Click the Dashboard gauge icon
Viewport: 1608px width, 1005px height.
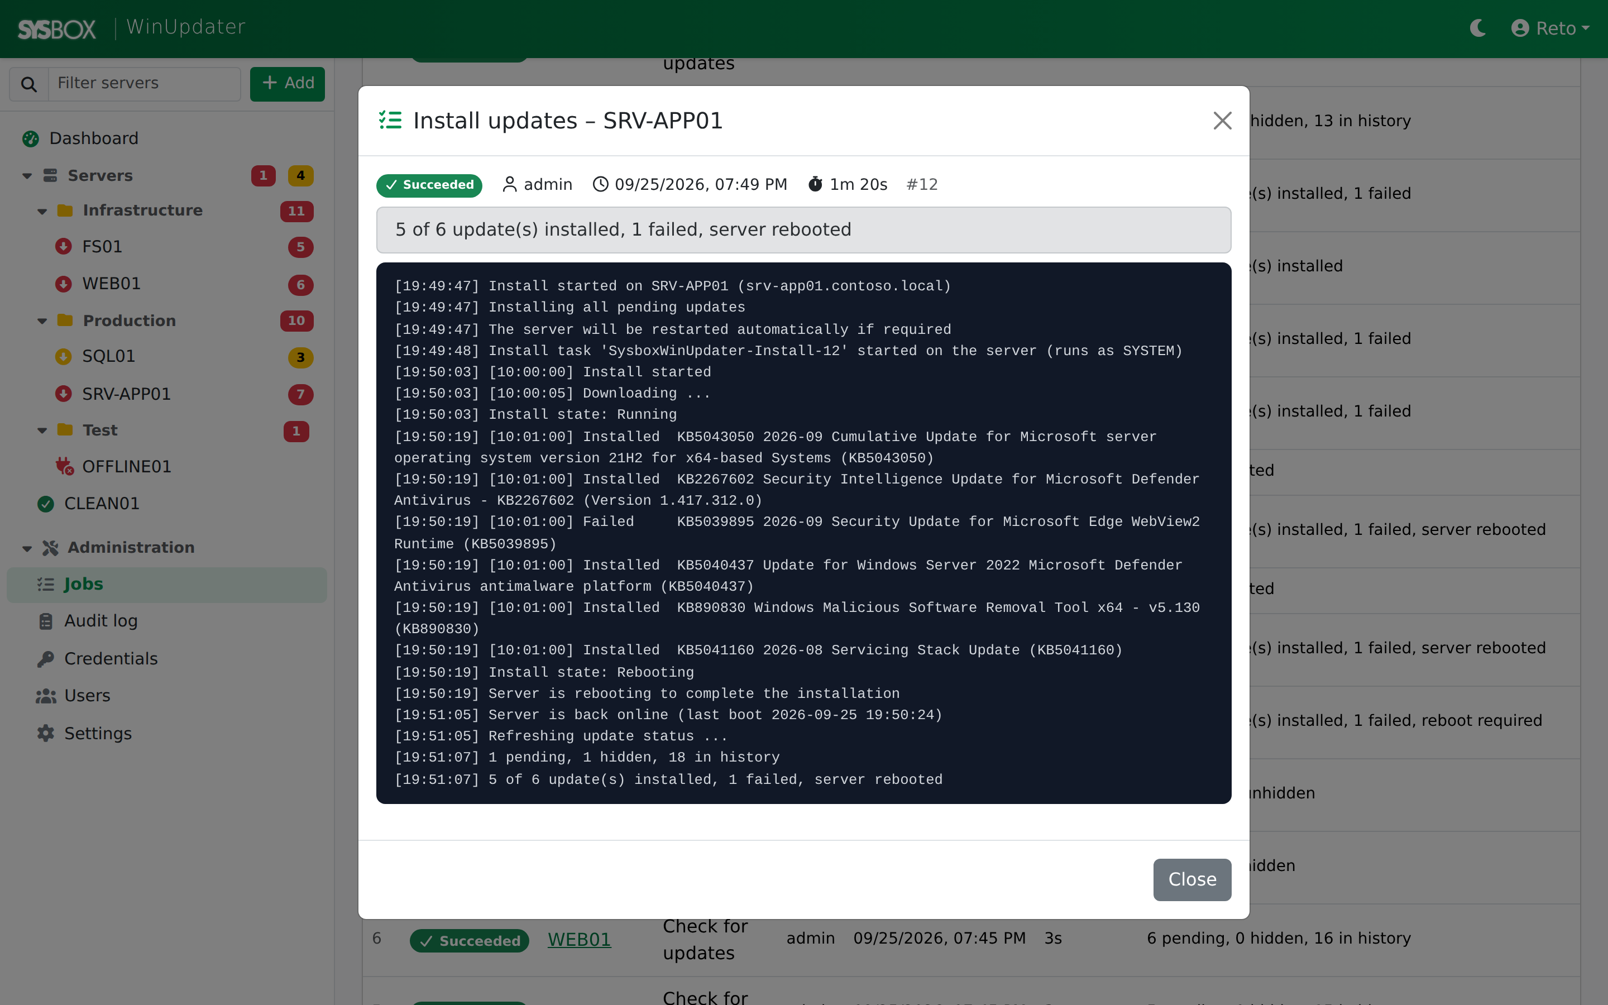(31, 138)
